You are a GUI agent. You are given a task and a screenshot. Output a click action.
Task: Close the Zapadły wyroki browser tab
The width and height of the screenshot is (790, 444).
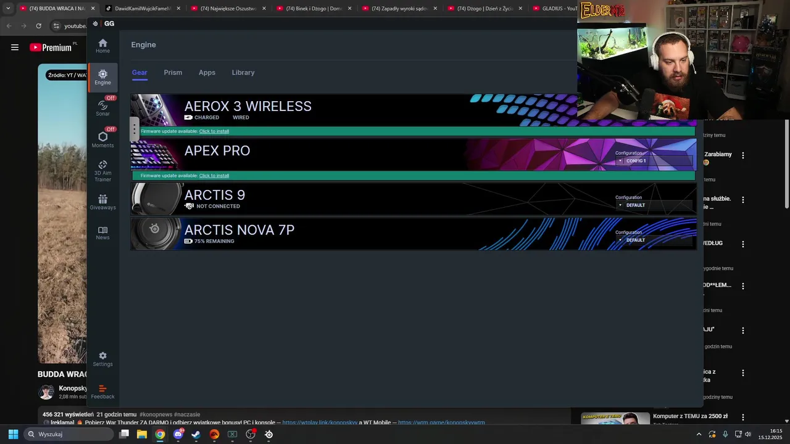click(435, 9)
